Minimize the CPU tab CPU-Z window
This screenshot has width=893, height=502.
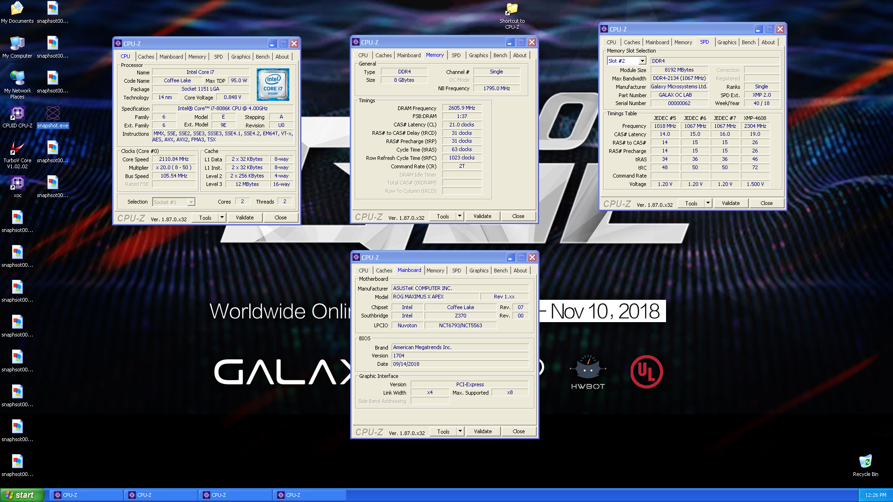(272, 44)
